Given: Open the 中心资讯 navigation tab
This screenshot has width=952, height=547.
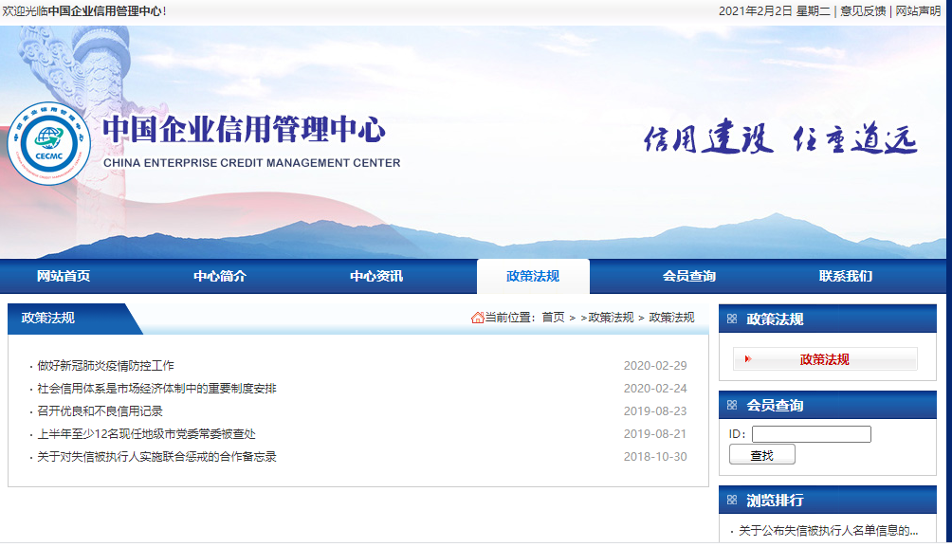Looking at the screenshot, I should tap(376, 276).
